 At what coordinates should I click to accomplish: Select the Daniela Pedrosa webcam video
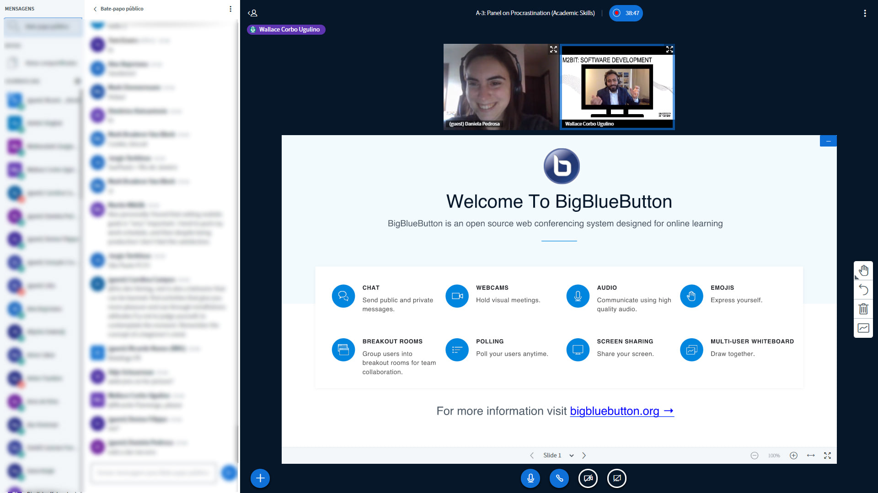pos(501,87)
